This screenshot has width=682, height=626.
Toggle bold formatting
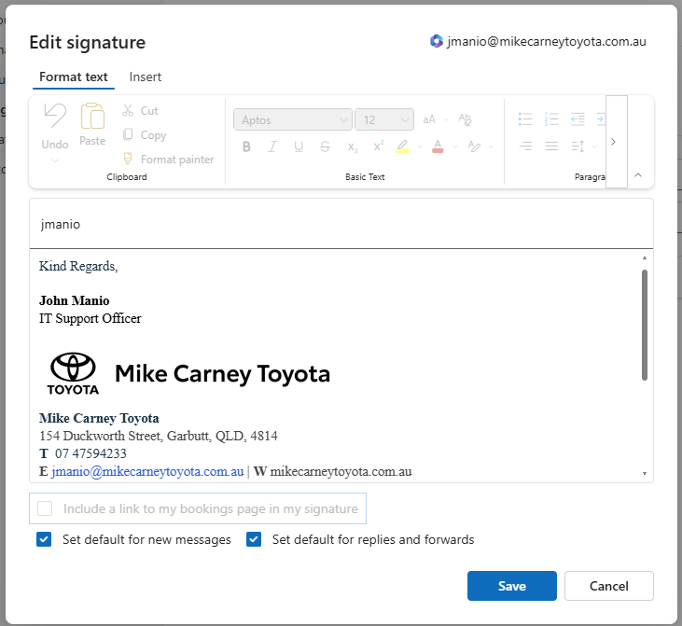pyautogui.click(x=247, y=146)
